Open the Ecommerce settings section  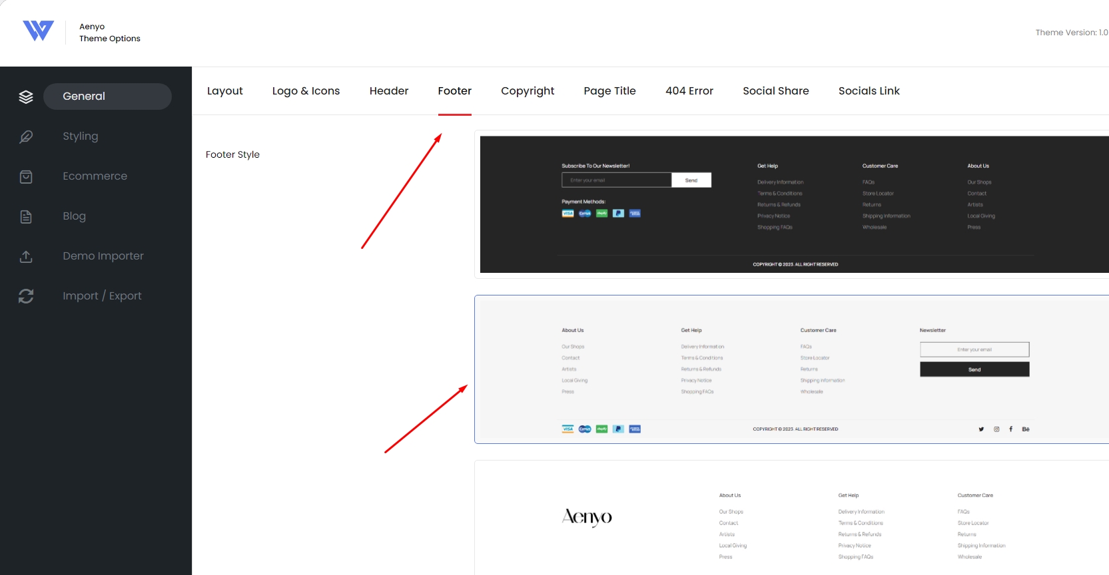click(x=95, y=176)
